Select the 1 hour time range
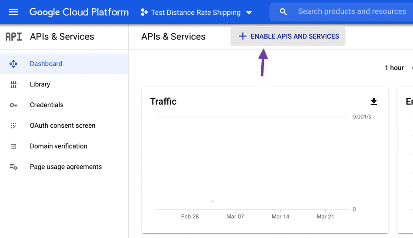This screenshot has height=238, width=413. coord(394,68)
